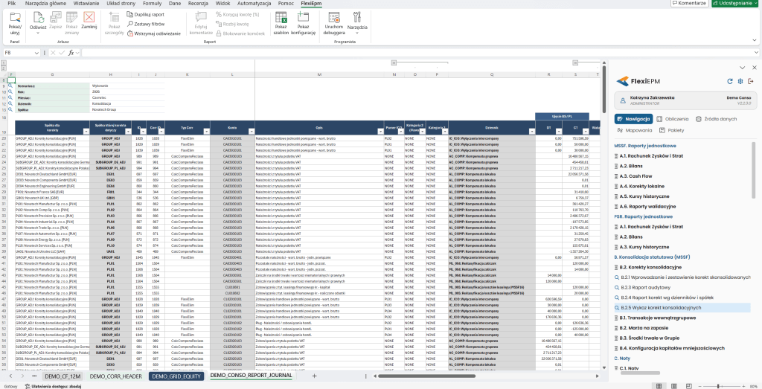762x389 pixels.
Task: Click the Komentarze button
Action: tap(688, 3)
